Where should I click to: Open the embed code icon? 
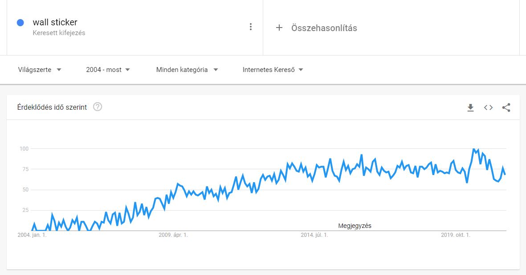coord(488,108)
